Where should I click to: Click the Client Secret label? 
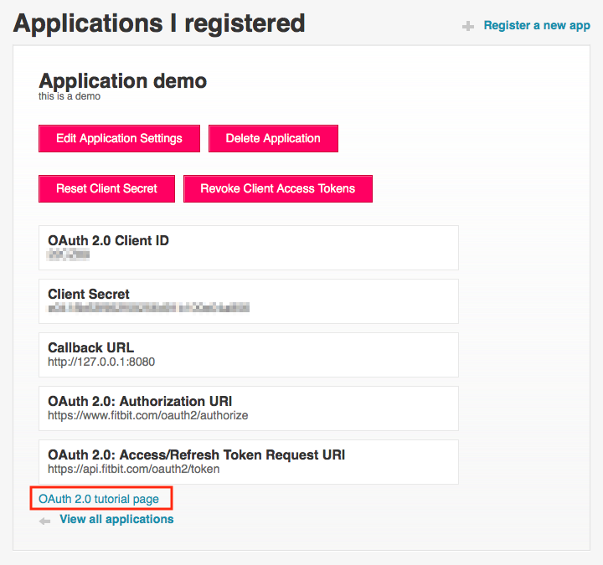pos(89,294)
